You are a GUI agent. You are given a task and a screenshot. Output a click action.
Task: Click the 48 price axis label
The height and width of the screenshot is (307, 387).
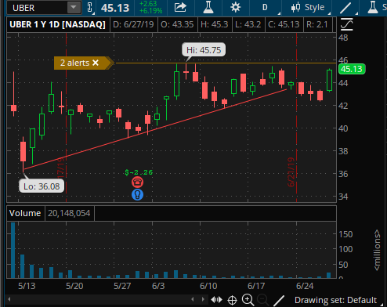[x=343, y=38]
